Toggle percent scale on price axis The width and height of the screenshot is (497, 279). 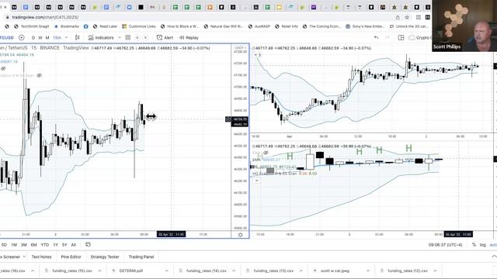pyautogui.click(x=474, y=245)
